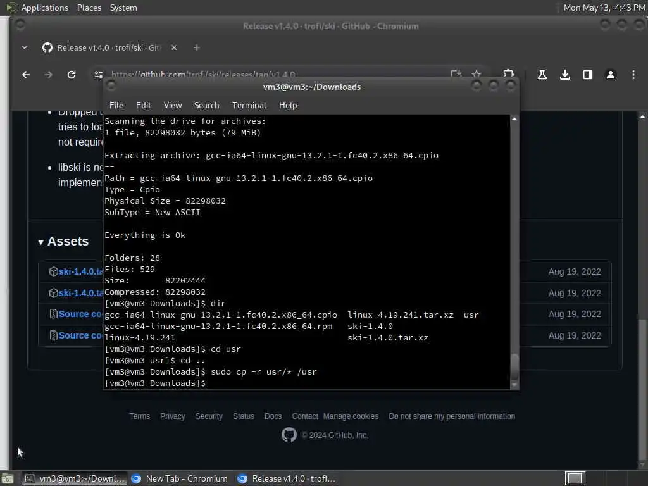
Task: Click show desktop icon in bottom panel
Action: [7, 478]
